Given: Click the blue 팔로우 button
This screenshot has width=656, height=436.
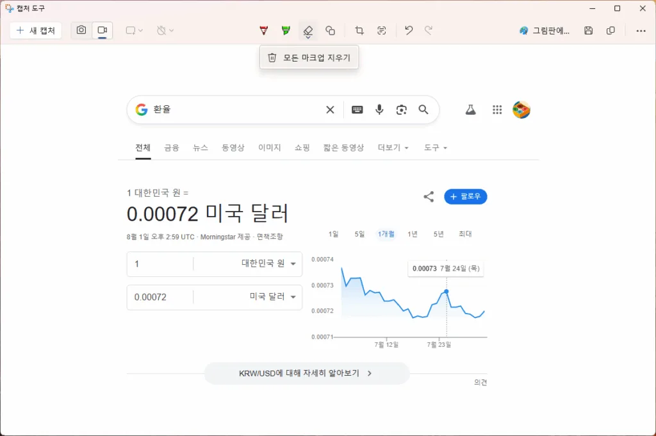Looking at the screenshot, I should point(466,196).
